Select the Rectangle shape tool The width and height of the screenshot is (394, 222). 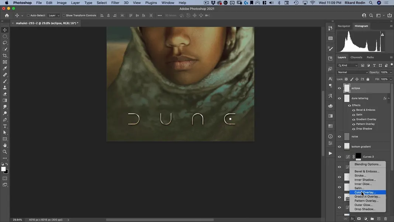[x=5, y=139]
